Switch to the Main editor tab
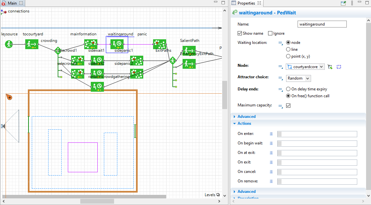Image resolution: width=371 pixels, height=205 pixels. (x=12, y=3)
